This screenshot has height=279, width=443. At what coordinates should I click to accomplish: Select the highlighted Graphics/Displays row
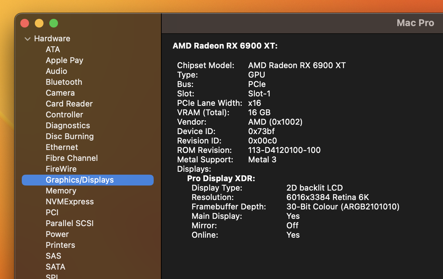88,180
